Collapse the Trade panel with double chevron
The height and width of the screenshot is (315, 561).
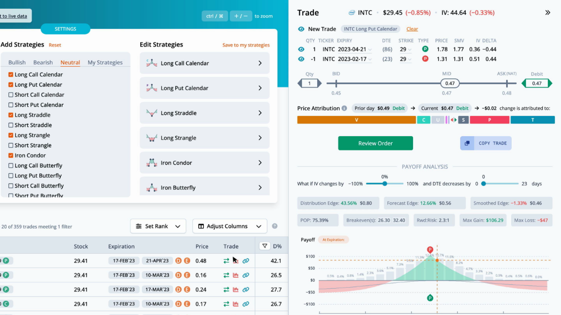(x=547, y=13)
